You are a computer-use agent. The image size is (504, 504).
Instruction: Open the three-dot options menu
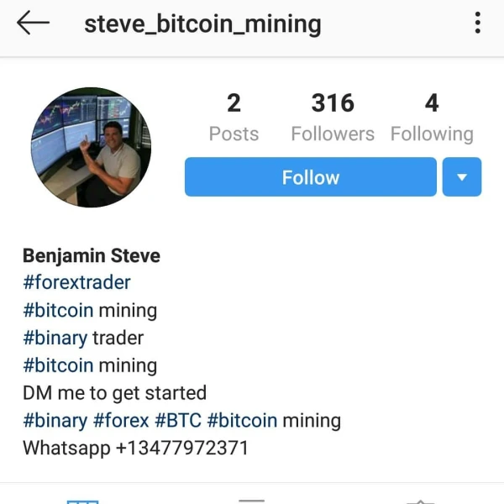pos(478,23)
